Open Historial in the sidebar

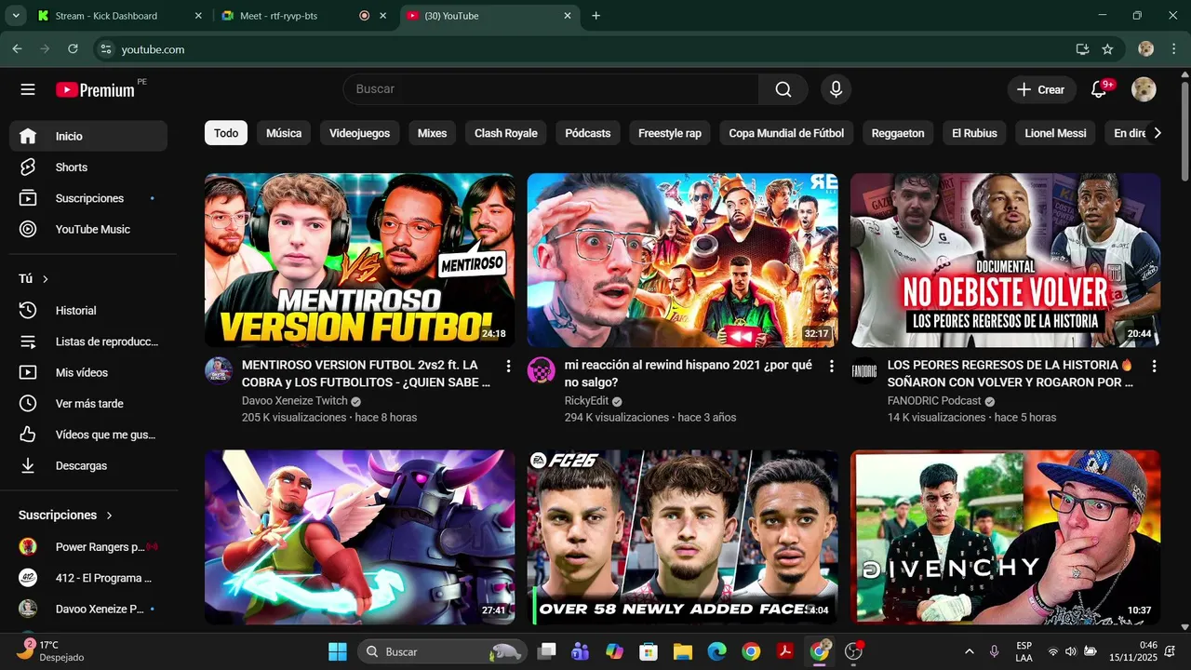coord(89,311)
